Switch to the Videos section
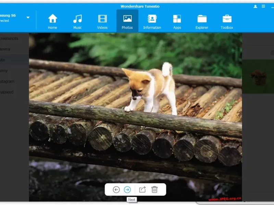 point(102,21)
